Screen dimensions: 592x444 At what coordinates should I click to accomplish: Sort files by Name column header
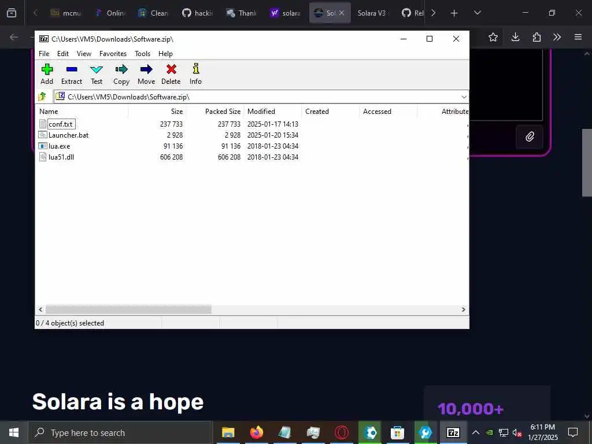49,112
